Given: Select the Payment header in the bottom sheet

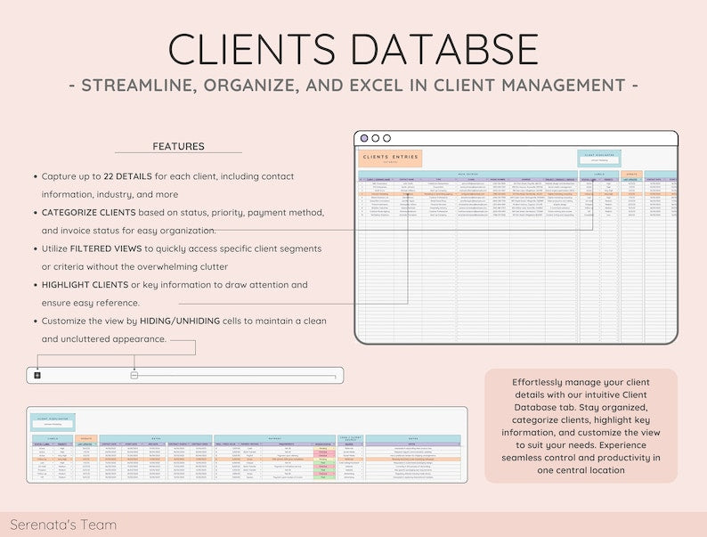Looking at the screenshot, I should [274, 438].
